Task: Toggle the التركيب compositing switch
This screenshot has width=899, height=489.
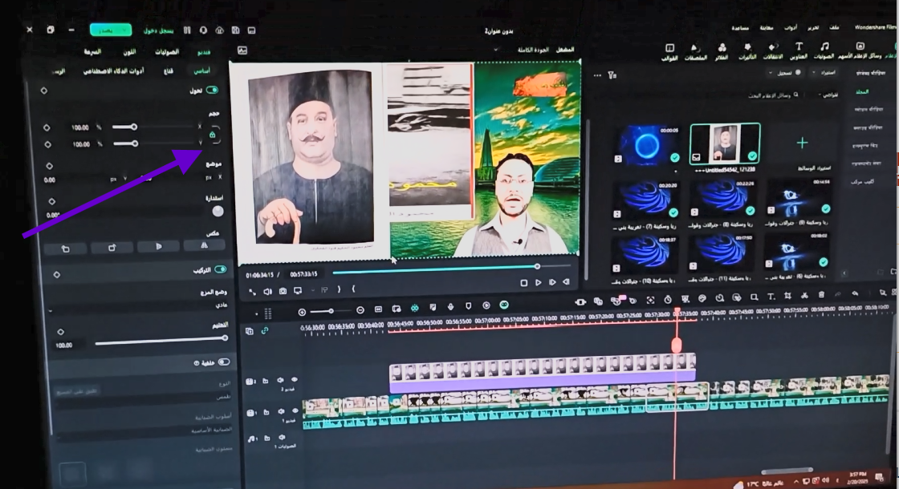Action: coord(220,269)
